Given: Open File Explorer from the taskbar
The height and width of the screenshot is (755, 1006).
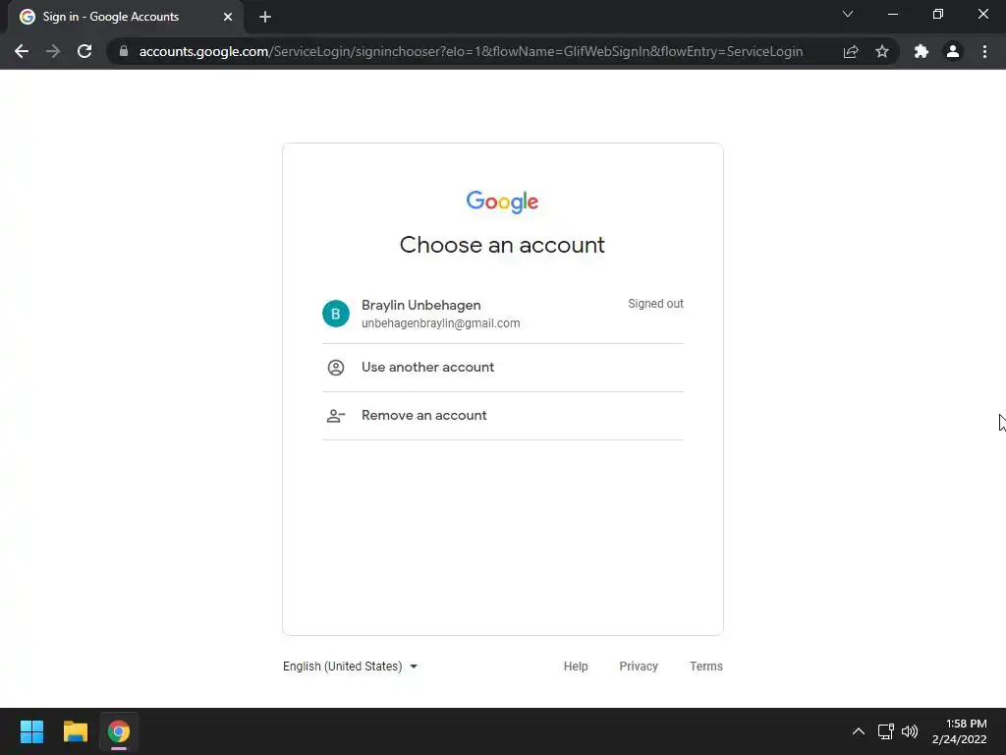Looking at the screenshot, I should tap(75, 731).
